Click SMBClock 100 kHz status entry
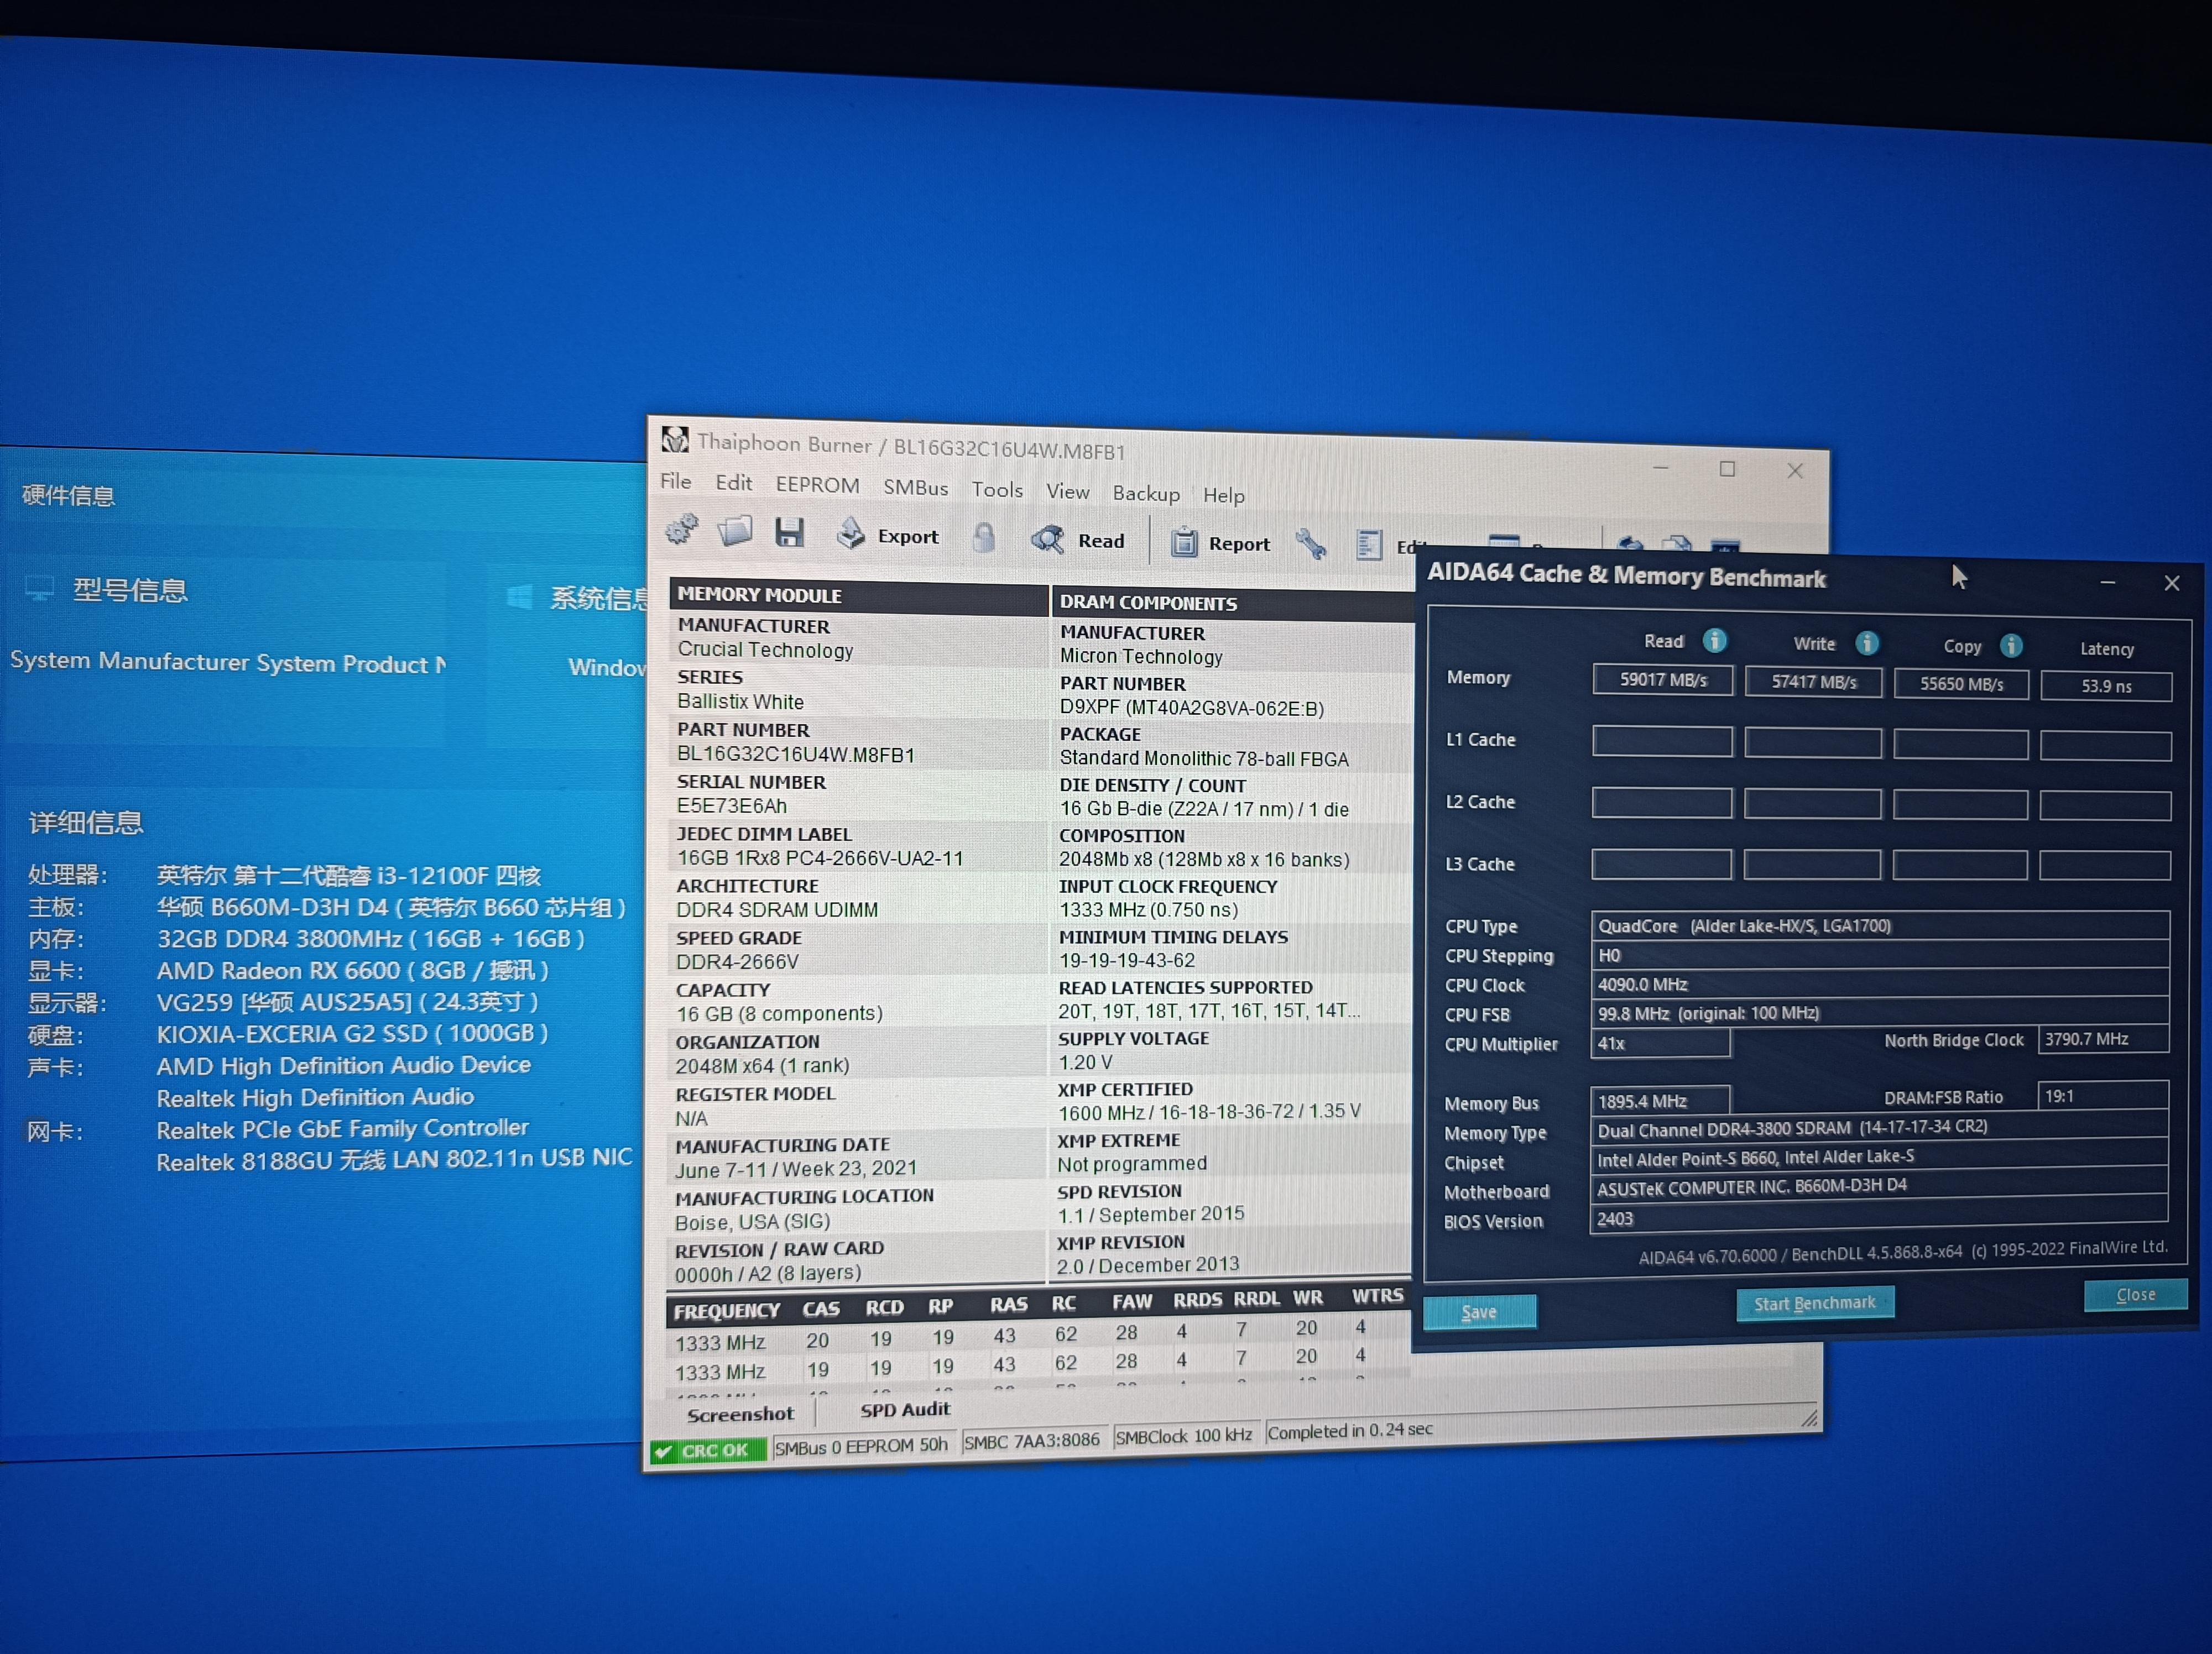Screen dimensions: 2212x1654 (x=1184, y=1435)
